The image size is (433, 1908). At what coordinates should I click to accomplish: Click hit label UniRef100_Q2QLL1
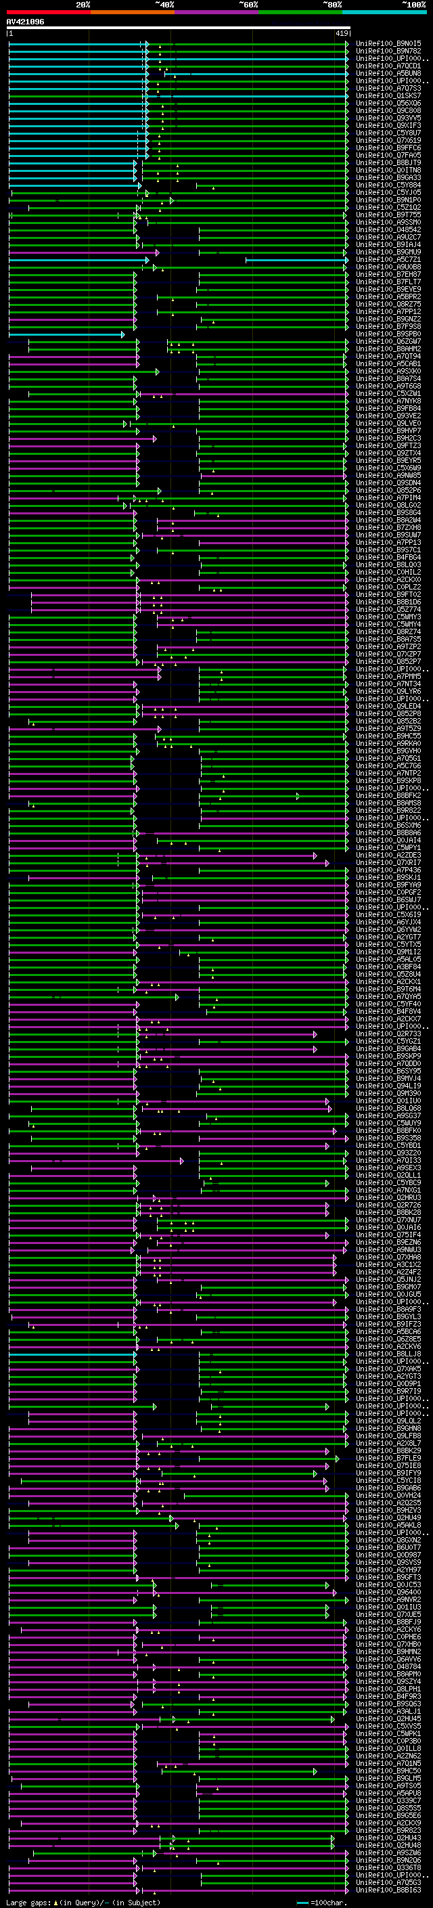tap(388, 1176)
